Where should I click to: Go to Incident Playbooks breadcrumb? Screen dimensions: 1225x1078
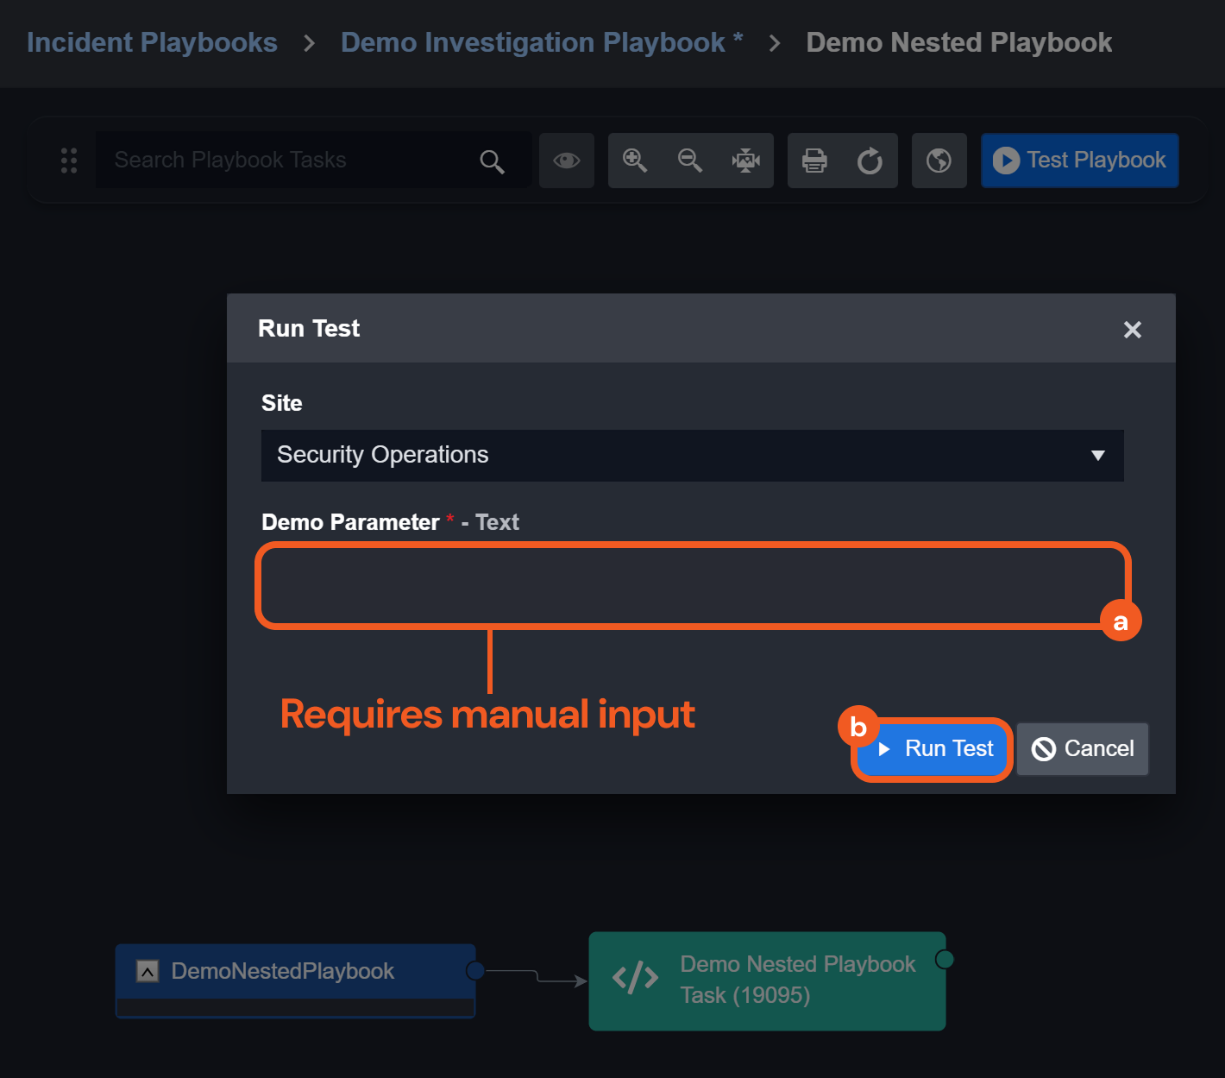point(152,42)
